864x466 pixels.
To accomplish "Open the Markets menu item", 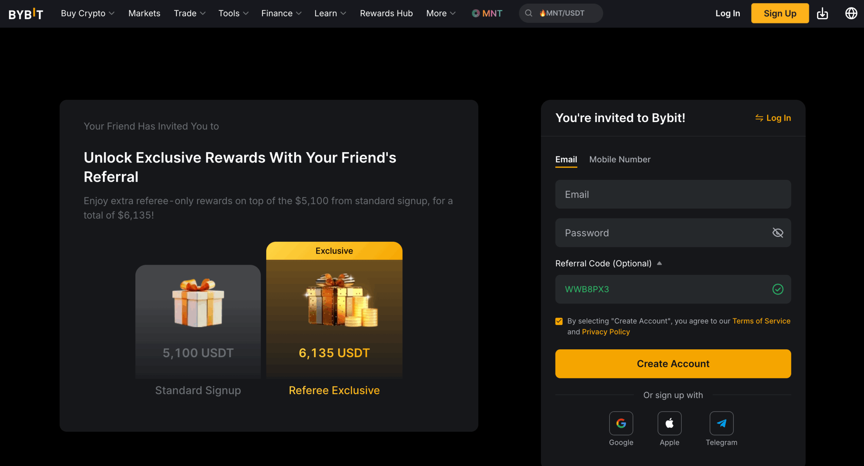I will [x=144, y=13].
